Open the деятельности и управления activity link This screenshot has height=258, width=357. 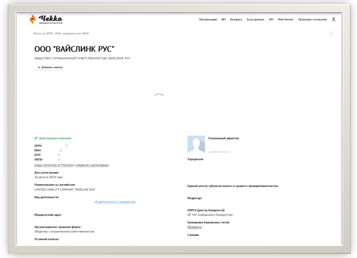coord(115,202)
